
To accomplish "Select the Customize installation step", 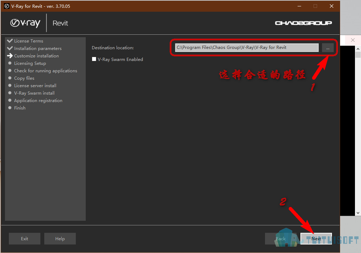I will [36, 56].
